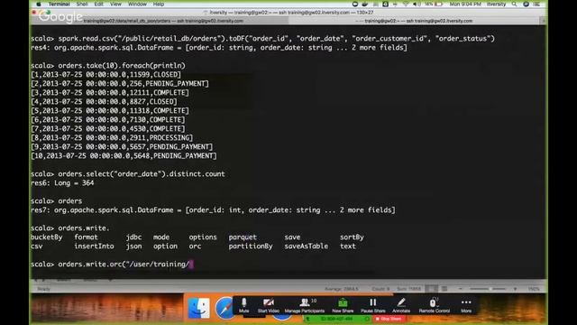Click the terminal cursor after /user/training/
The width and height of the screenshot is (577, 325).
point(191,265)
